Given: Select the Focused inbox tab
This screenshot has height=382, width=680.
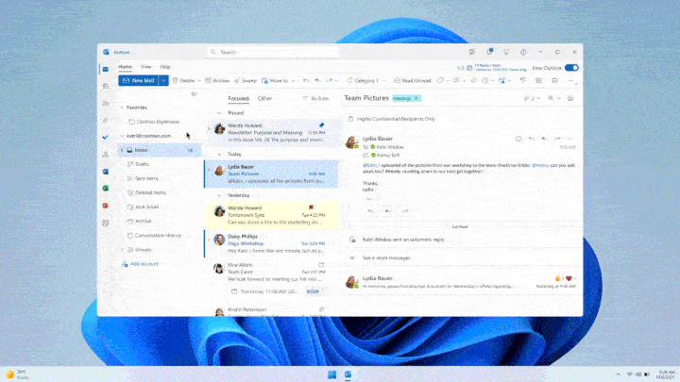Looking at the screenshot, I should point(239,98).
